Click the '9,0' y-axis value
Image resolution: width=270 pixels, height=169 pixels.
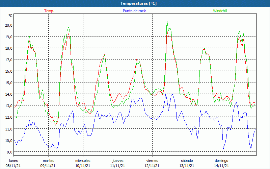coord(10,152)
